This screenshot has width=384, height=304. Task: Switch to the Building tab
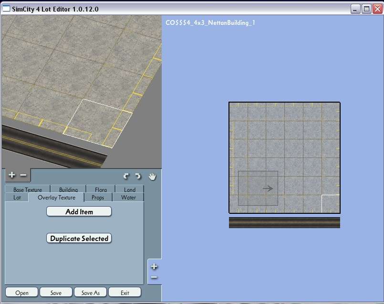point(68,189)
